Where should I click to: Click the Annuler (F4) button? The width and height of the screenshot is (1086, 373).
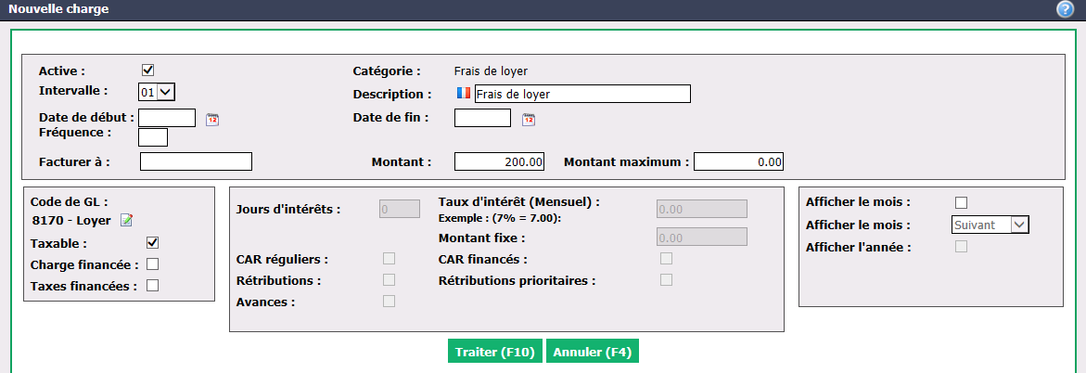[593, 352]
